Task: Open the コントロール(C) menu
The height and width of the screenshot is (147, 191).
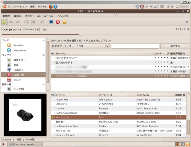Action: 45,16
